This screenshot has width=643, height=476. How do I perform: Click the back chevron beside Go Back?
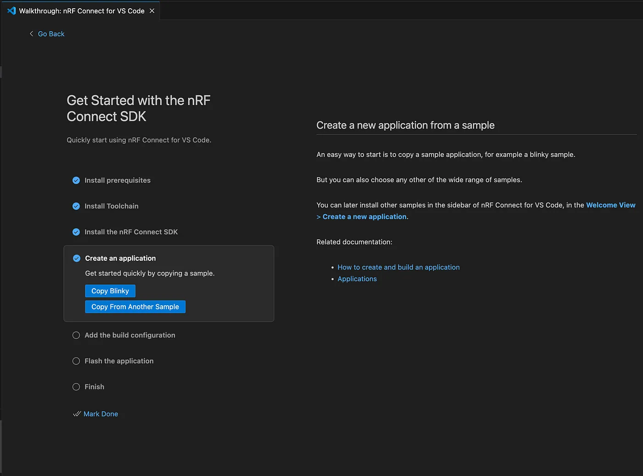pos(31,34)
